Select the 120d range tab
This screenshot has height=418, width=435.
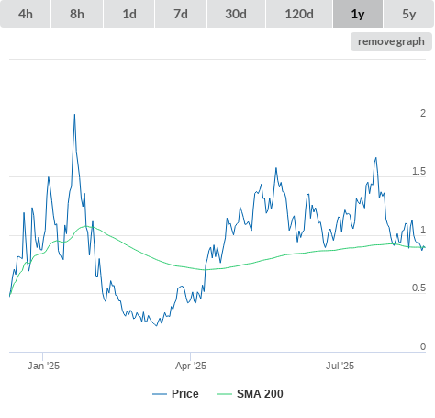pos(299,14)
